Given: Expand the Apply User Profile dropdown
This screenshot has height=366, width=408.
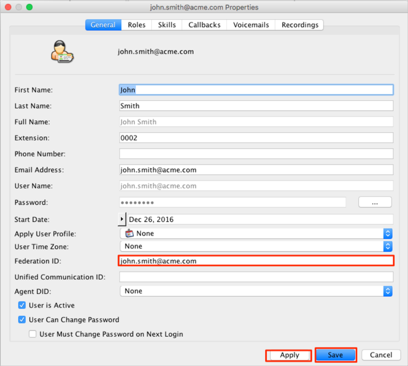Looking at the screenshot, I should [x=388, y=233].
